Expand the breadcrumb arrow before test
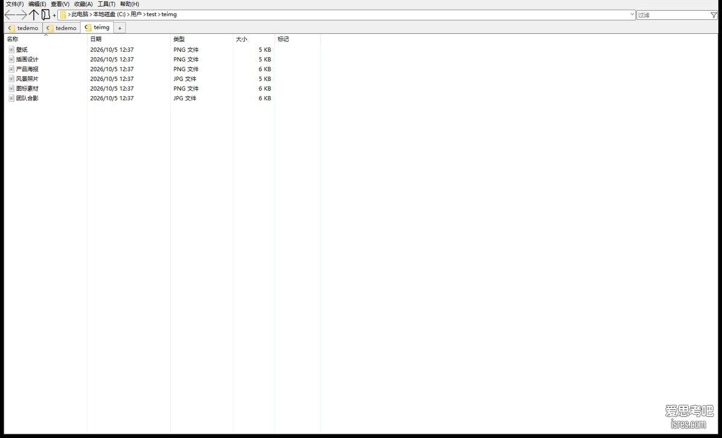 pyautogui.click(x=144, y=14)
